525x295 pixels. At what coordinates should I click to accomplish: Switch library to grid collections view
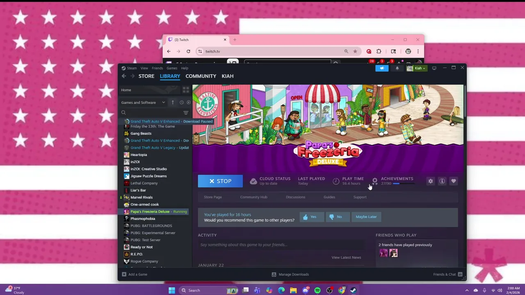click(x=186, y=90)
